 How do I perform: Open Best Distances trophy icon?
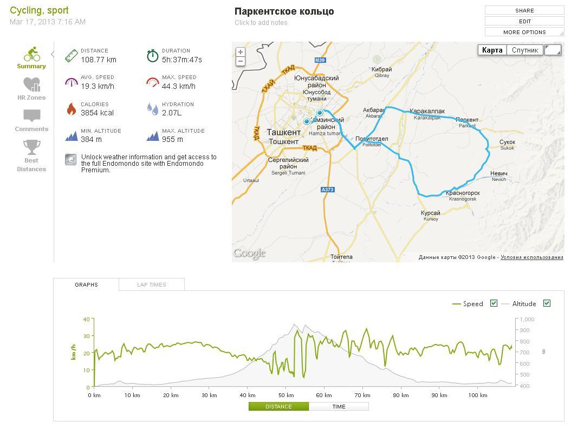click(x=31, y=147)
